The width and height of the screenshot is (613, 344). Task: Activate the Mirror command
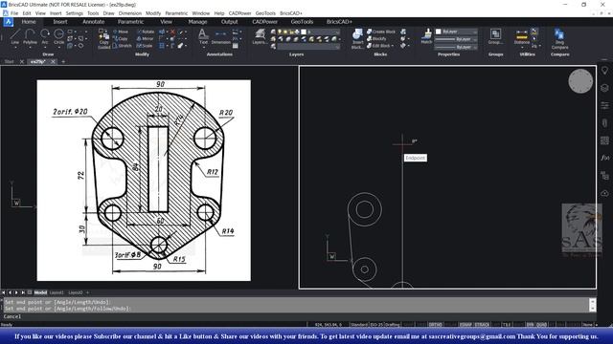(x=145, y=38)
